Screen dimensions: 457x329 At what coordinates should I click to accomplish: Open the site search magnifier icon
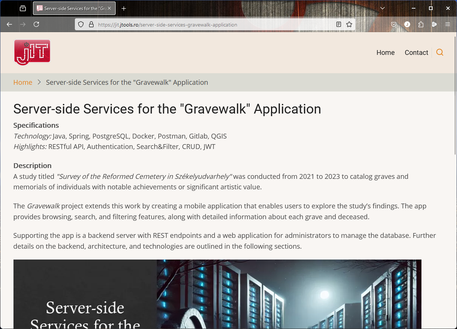(440, 53)
